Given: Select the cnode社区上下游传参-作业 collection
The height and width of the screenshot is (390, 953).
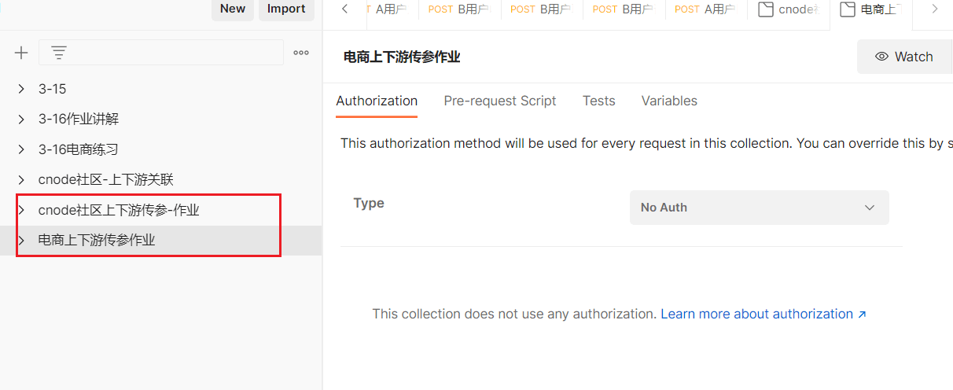Looking at the screenshot, I should click(118, 210).
